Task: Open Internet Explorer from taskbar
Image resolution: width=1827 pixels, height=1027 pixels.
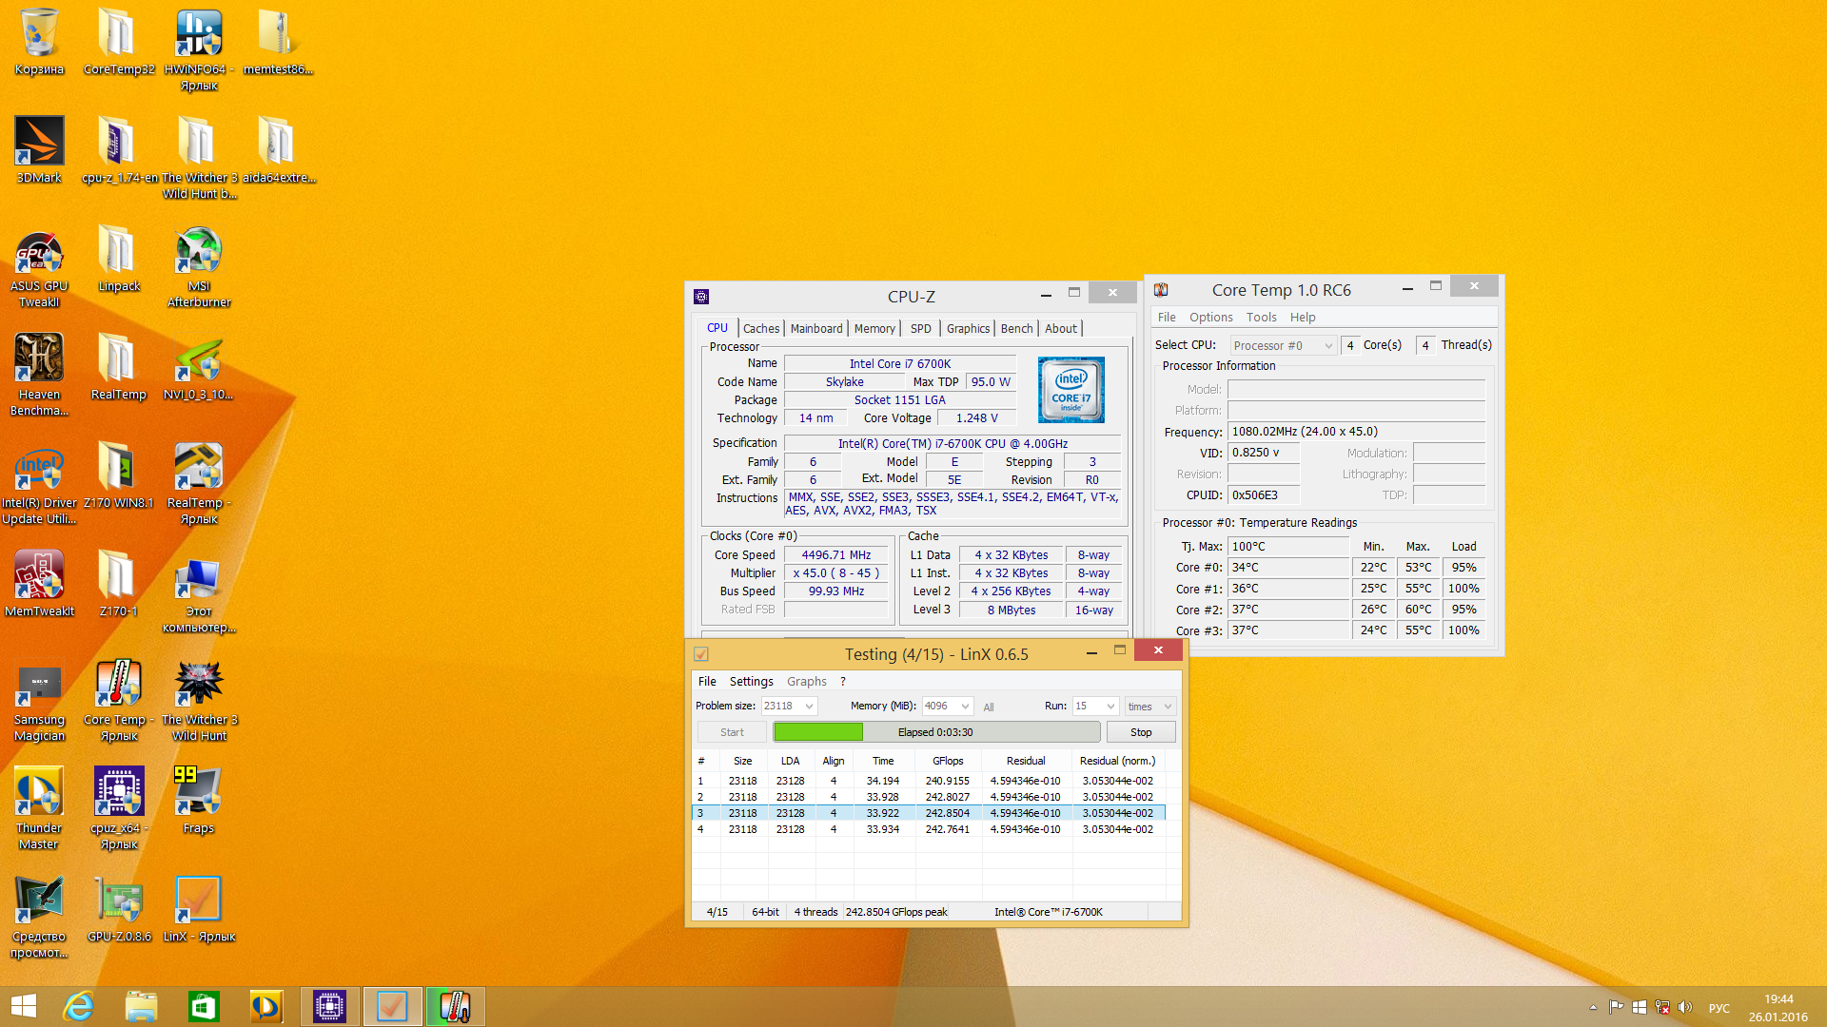Action: pos(78,1006)
